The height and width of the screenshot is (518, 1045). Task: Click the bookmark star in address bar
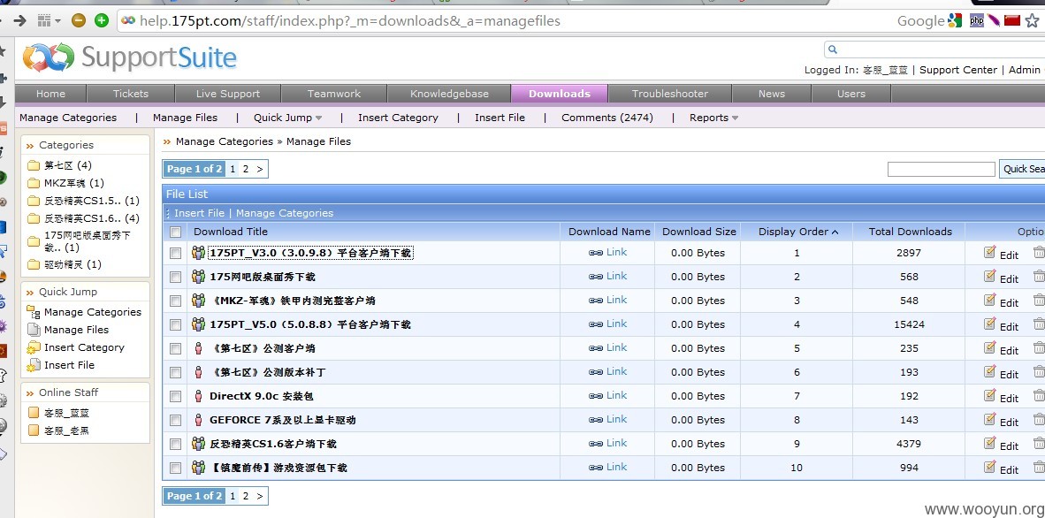pyautogui.click(x=1033, y=20)
